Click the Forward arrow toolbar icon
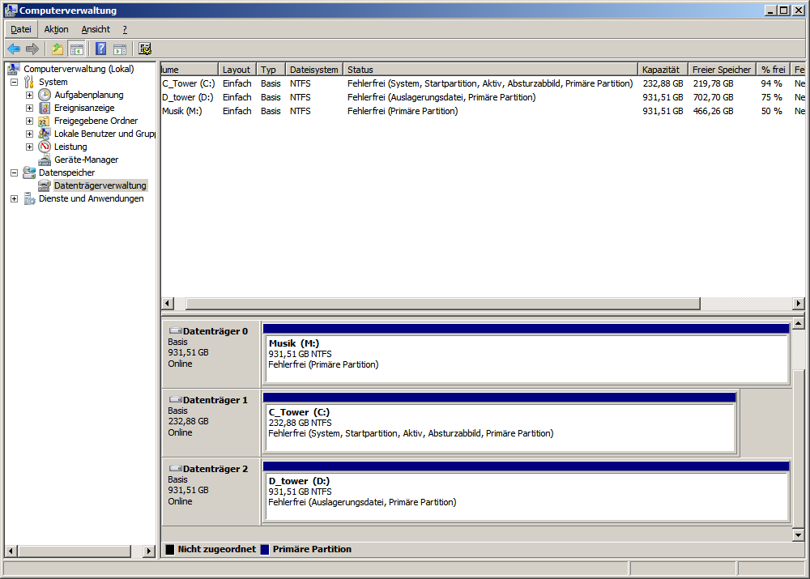Viewport: 810px width, 579px height. (x=32, y=49)
